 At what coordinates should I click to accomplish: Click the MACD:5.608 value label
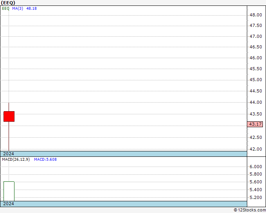coord(45,160)
